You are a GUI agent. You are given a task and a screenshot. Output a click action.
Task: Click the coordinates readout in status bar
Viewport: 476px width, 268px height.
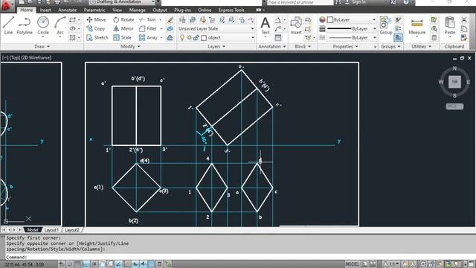click(x=24, y=264)
